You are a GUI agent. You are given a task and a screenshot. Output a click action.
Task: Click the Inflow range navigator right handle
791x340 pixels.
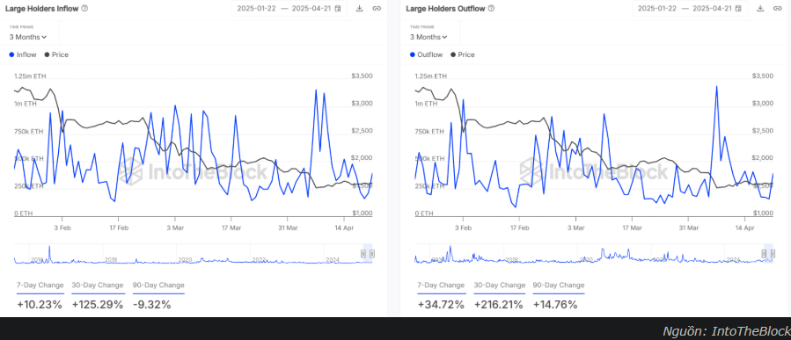click(x=372, y=255)
